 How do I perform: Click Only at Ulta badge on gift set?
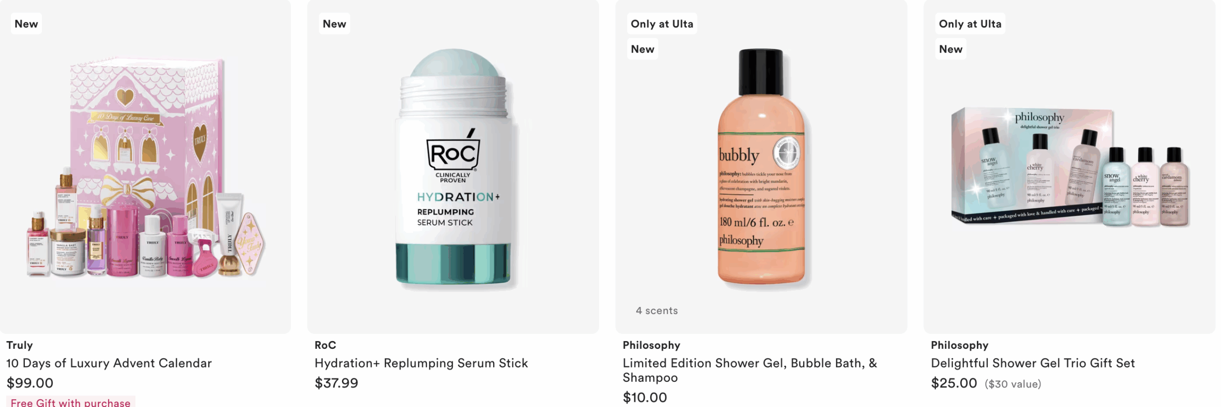click(x=970, y=24)
